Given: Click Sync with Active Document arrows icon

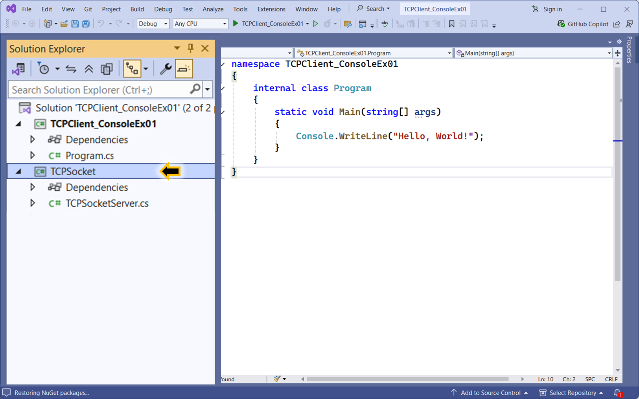Looking at the screenshot, I should click(71, 69).
